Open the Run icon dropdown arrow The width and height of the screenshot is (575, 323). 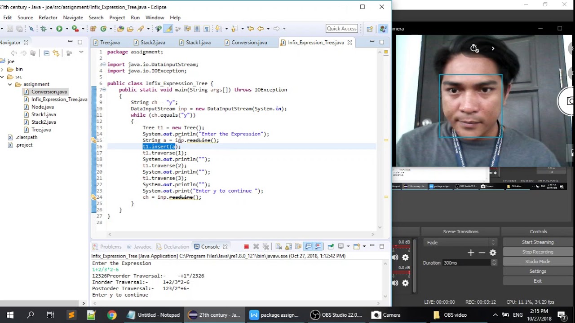pos(67,29)
